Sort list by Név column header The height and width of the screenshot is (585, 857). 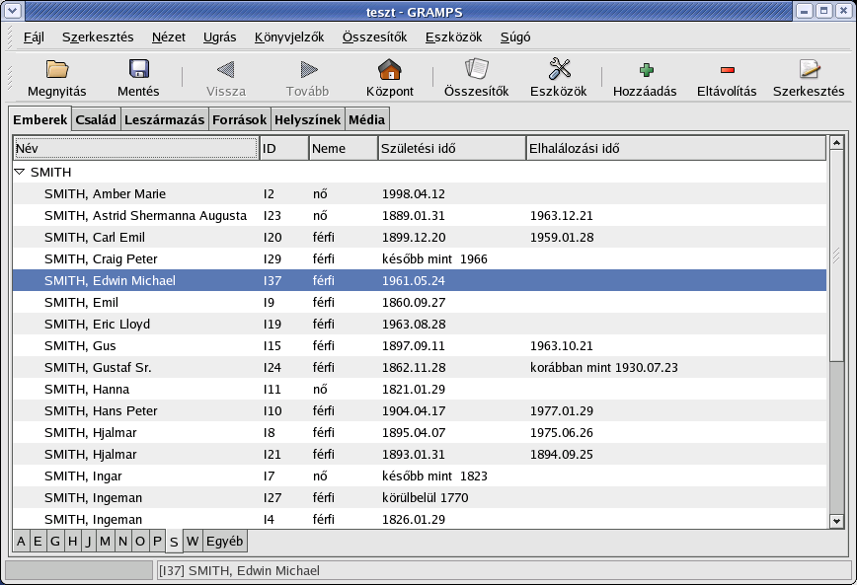click(135, 148)
